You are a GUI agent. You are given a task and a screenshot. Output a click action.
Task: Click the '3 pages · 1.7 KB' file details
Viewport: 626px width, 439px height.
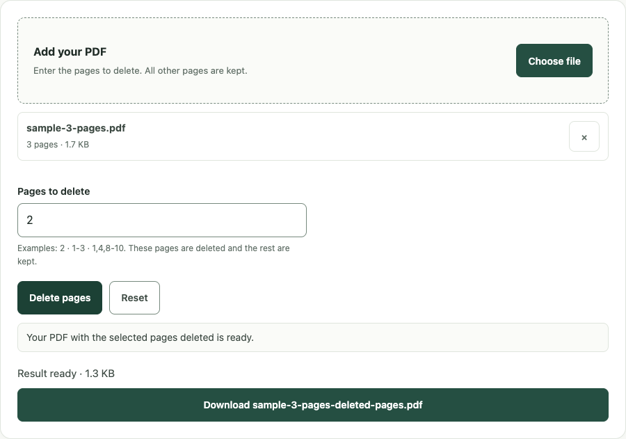pos(58,145)
